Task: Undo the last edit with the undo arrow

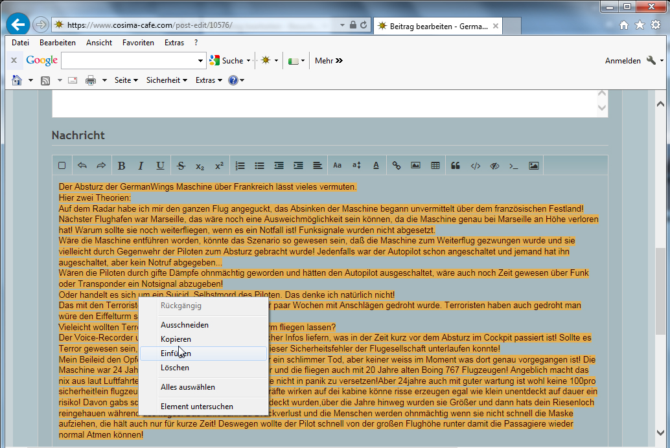Action: pos(82,166)
